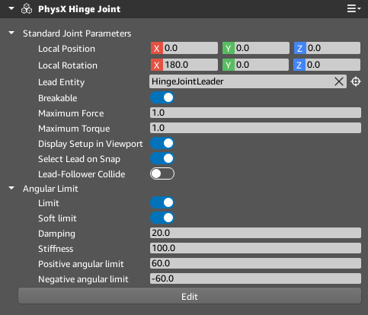The width and height of the screenshot is (368, 315).
Task: Click the green Y label of Local Rotation
Action: tap(229, 65)
